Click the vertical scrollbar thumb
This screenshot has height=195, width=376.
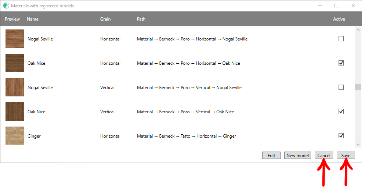tap(358, 87)
